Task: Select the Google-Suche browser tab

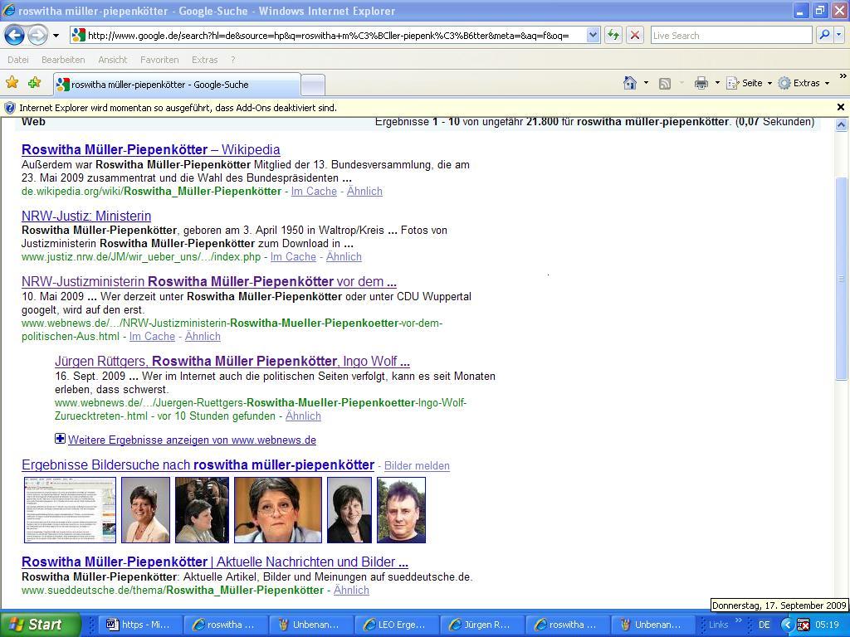Action: (x=178, y=85)
